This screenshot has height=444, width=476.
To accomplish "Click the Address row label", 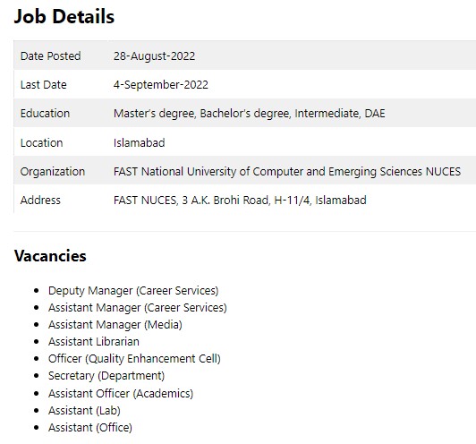I will (40, 201).
